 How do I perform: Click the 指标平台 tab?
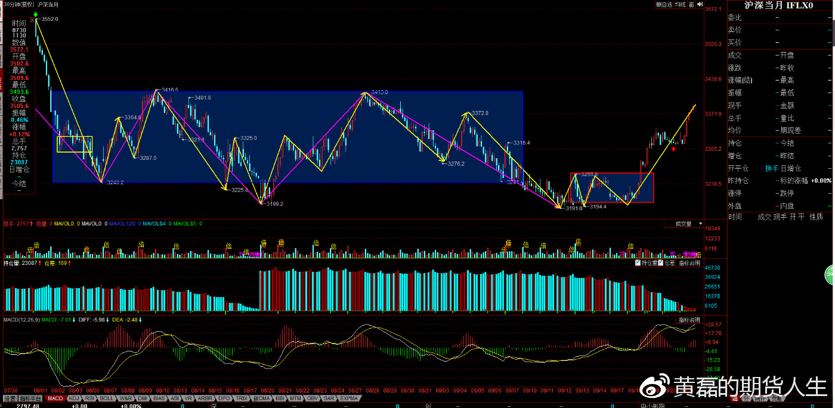(x=30, y=398)
